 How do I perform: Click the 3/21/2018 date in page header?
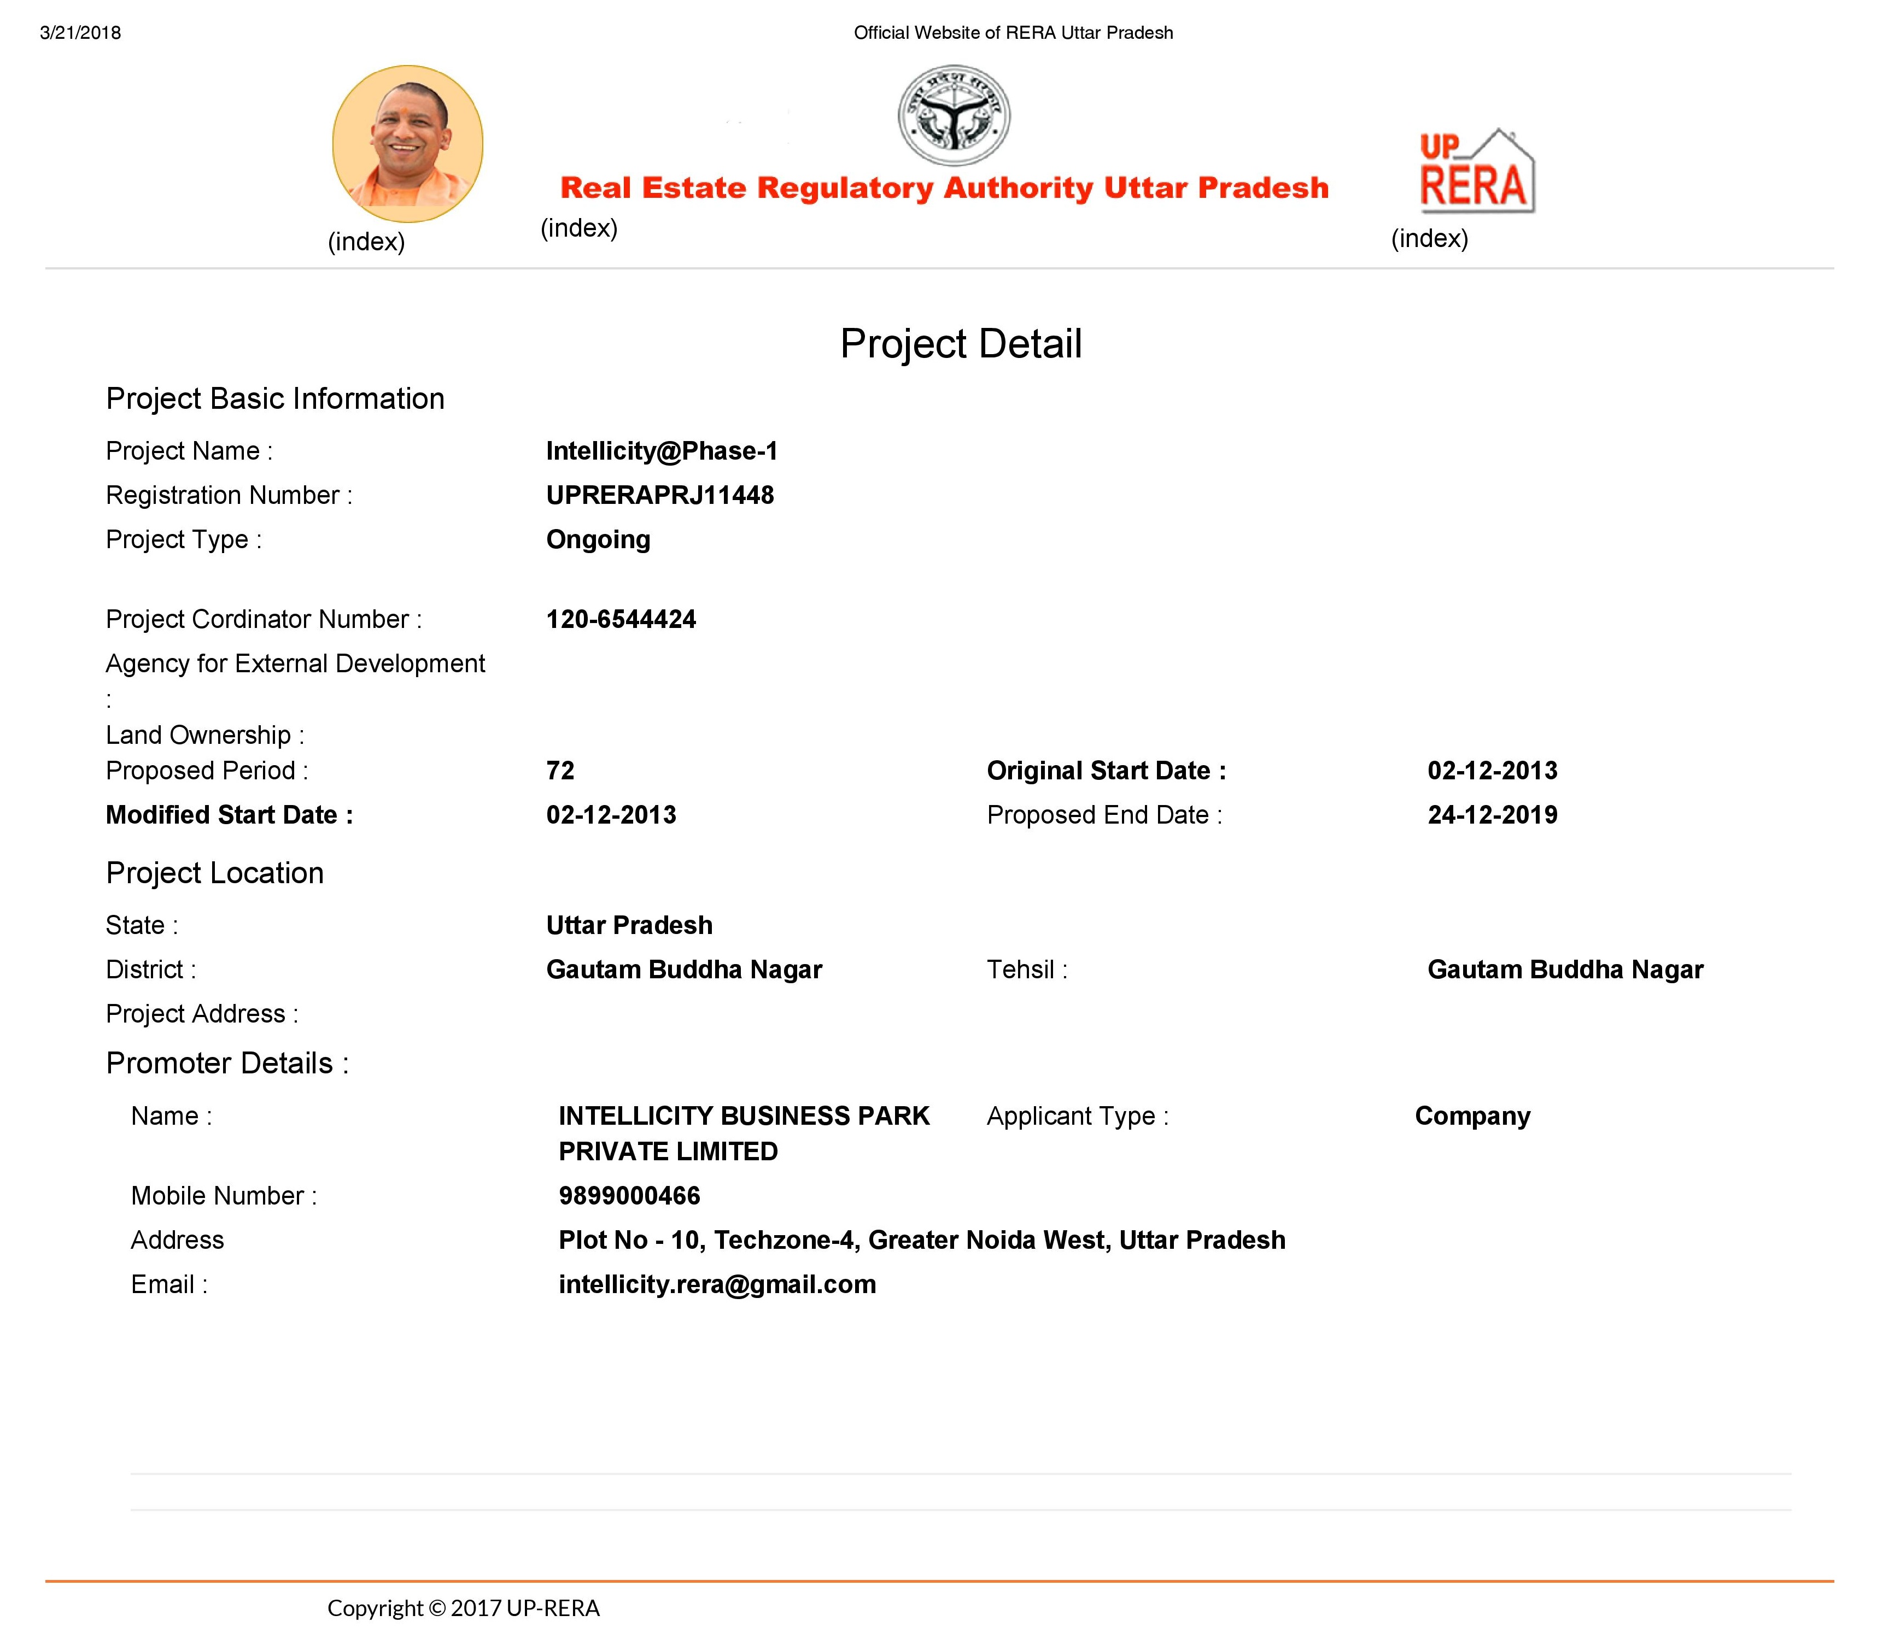tap(80, 33)
